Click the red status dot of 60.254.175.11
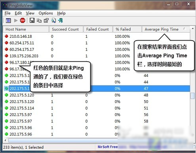 coord(6,43)
